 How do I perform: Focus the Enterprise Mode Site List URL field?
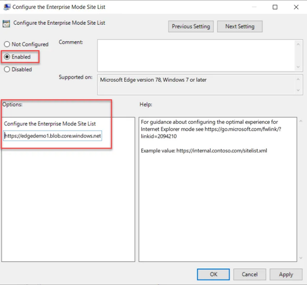point(52,136)
